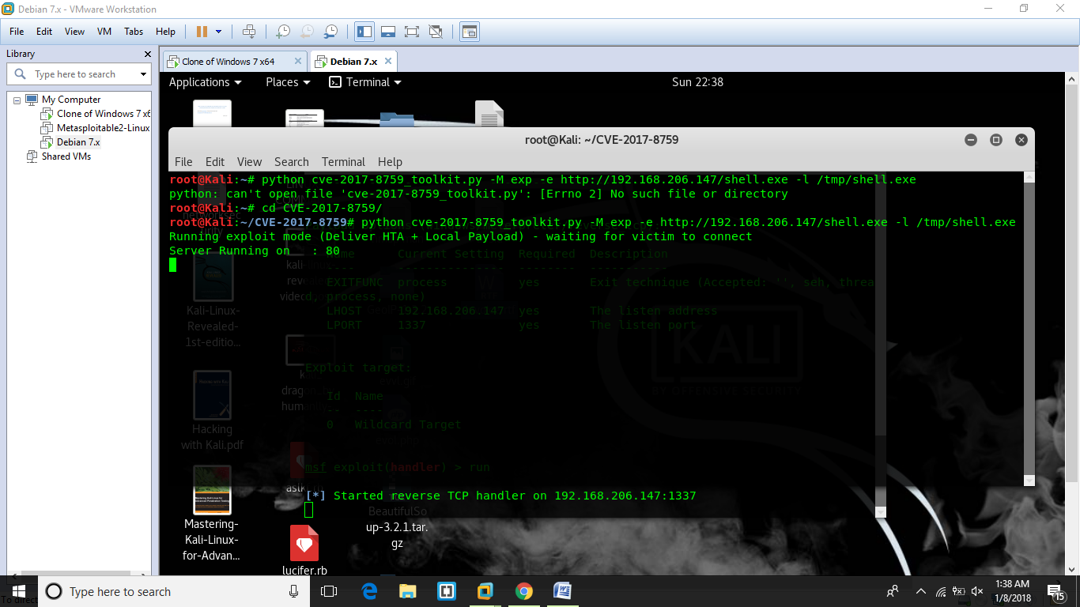Screen dimensions: 1080x607
Task: Click the muted volume icon in tray
Action: [978, 591]
